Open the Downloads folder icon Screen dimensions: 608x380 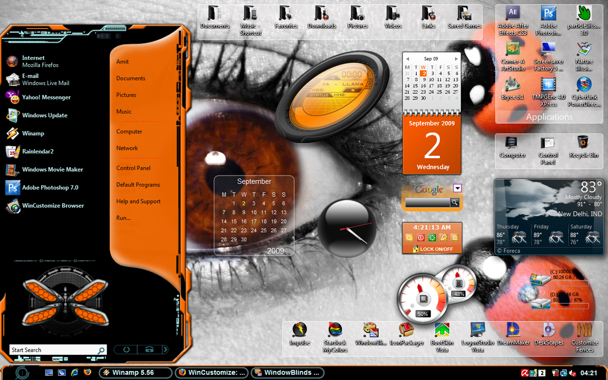322,17
